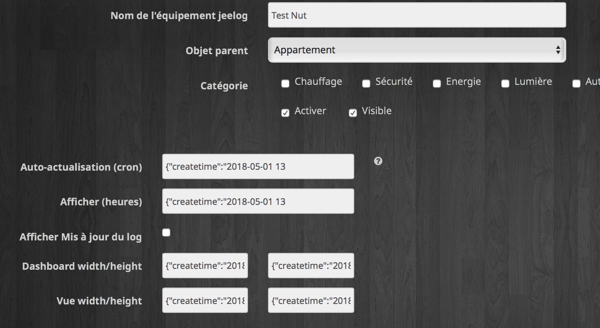This screenshot has height=328, width=600.
Task: Click the Visible label text
Action: tap(377, 111)
